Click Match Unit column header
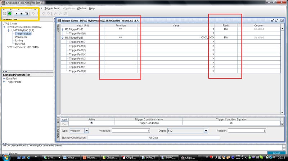The height and width of the screenshot is (161, 288). 82,25
